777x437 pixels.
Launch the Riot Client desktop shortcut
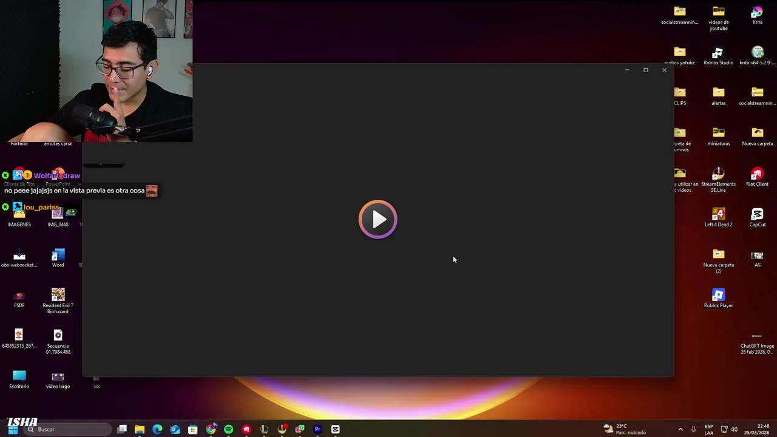757,177
